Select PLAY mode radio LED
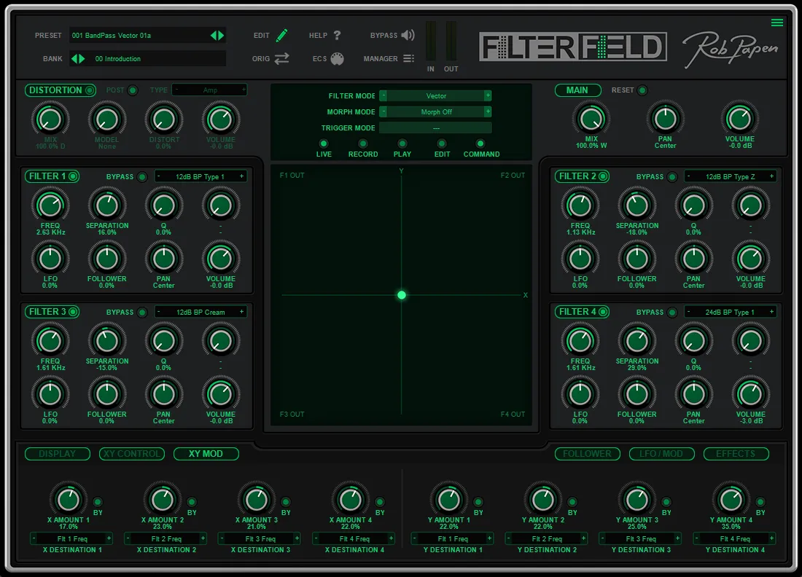This screenshot has height=577, width=802. [x=402, y=144]
